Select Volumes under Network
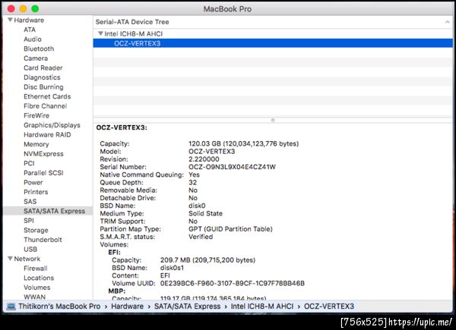This screenshot has width=456, height=330. click(37, 288)
